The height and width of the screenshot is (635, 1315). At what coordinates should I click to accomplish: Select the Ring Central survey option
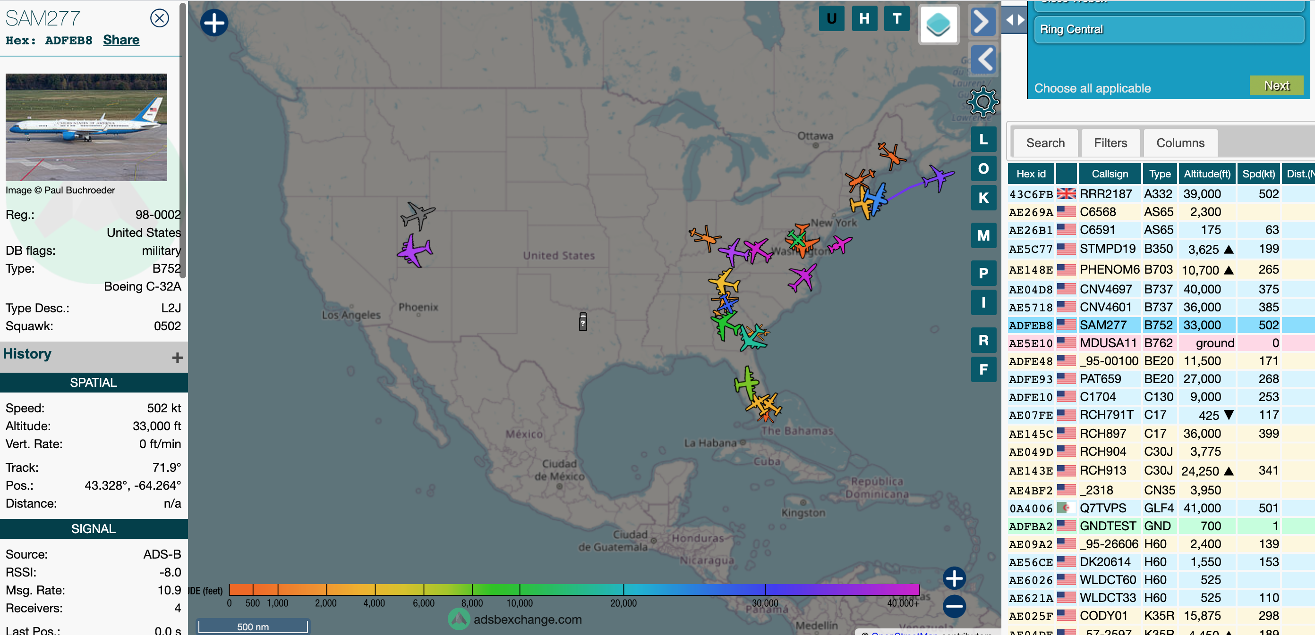coord(1169,30)
